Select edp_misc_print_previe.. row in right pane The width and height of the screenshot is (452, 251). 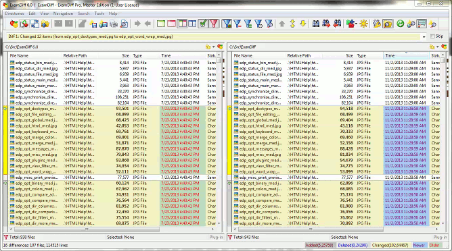point(337,177)
